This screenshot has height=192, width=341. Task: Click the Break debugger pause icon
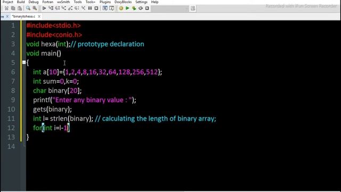tap(90, 9)
